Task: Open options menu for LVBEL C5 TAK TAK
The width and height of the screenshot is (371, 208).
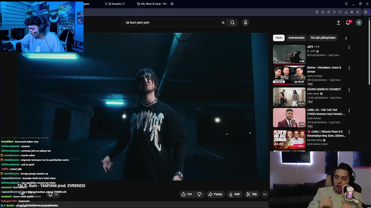Action: [349, 110]
